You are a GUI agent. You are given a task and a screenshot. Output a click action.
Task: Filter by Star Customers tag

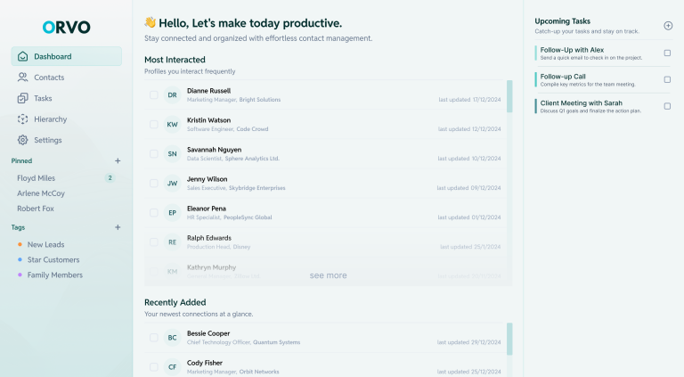(x=53, y=259)
